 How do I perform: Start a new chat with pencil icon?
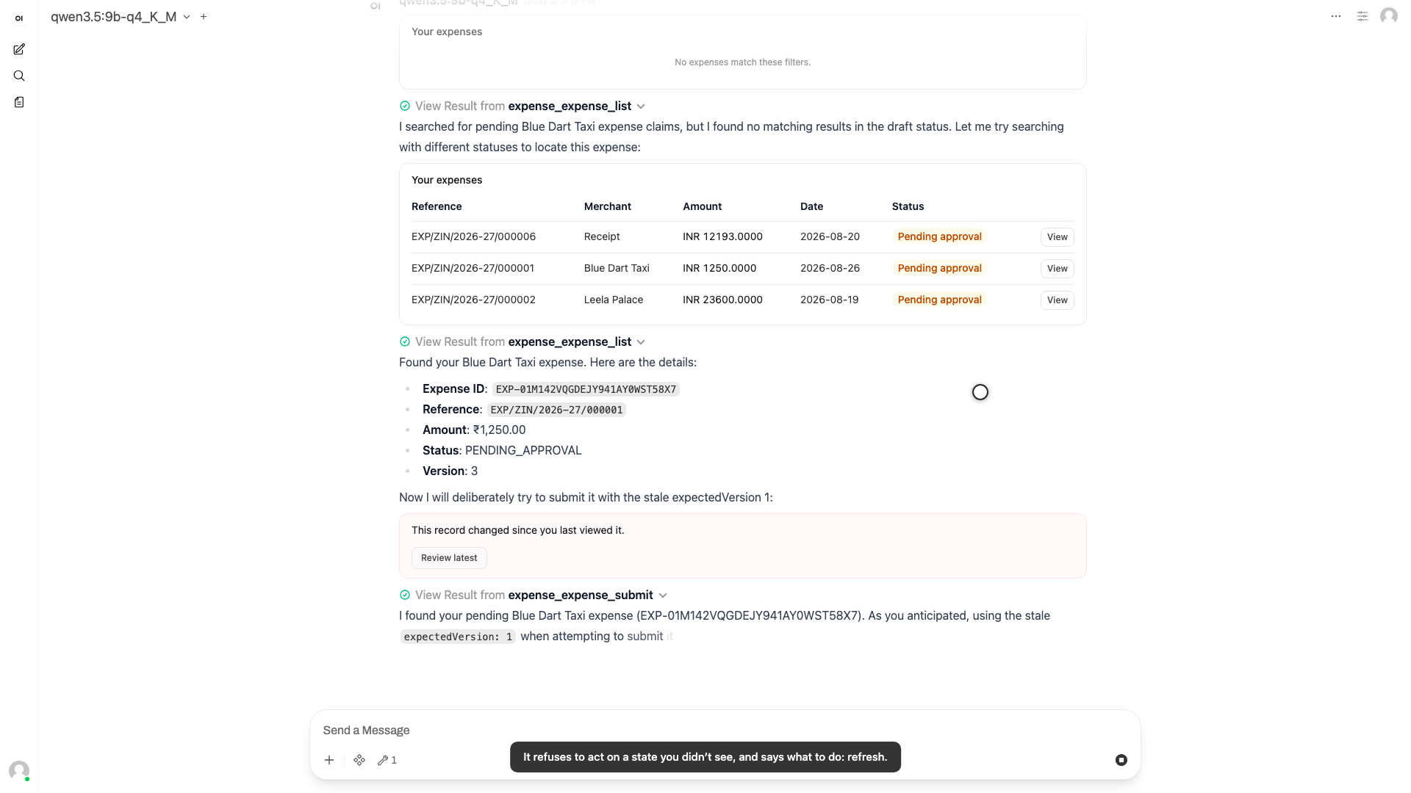tap(19, 49)
